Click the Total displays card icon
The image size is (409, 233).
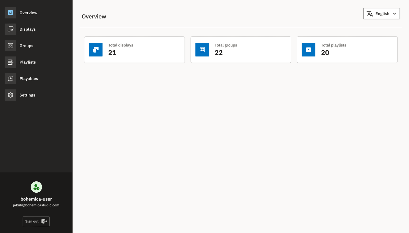click(x=96, y=50)
